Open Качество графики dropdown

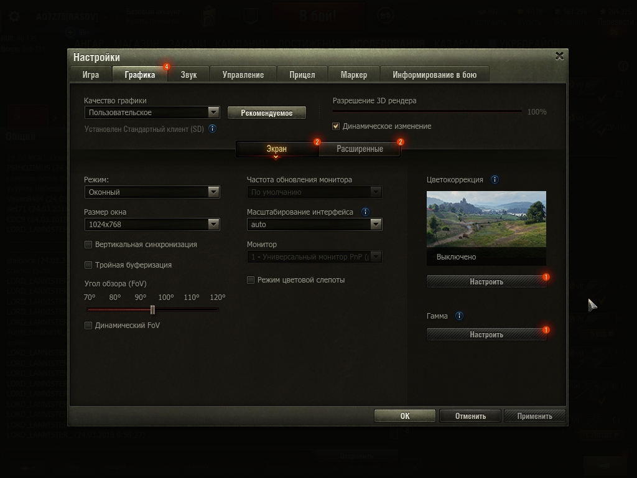click(152, 113)
